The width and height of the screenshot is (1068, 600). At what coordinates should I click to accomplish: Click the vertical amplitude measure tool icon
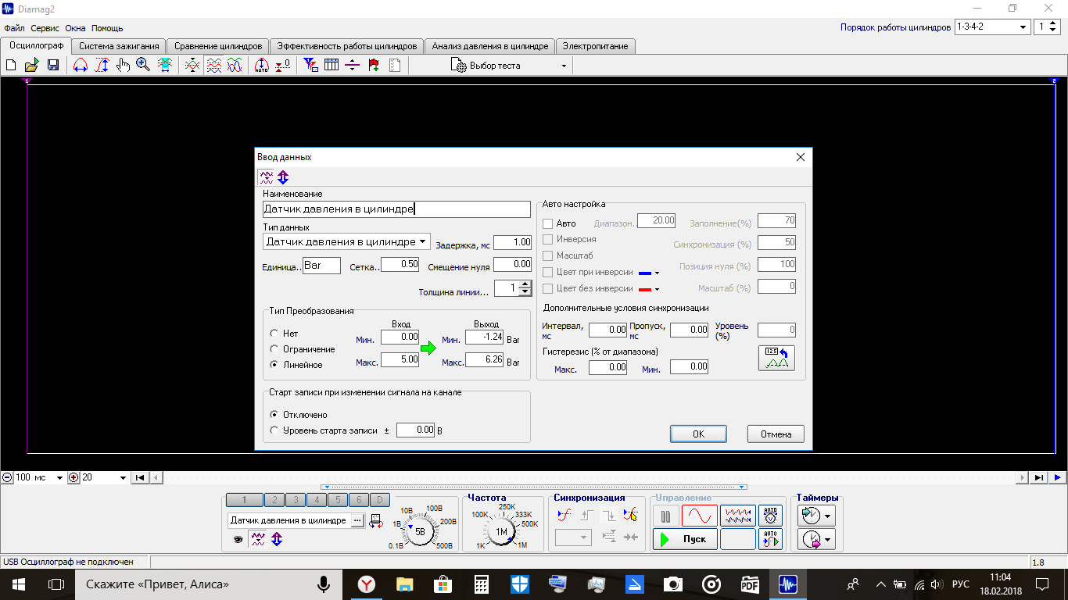pos(102,66)
